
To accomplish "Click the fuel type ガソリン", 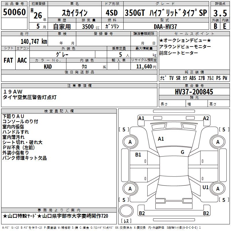I will point(112,26).
